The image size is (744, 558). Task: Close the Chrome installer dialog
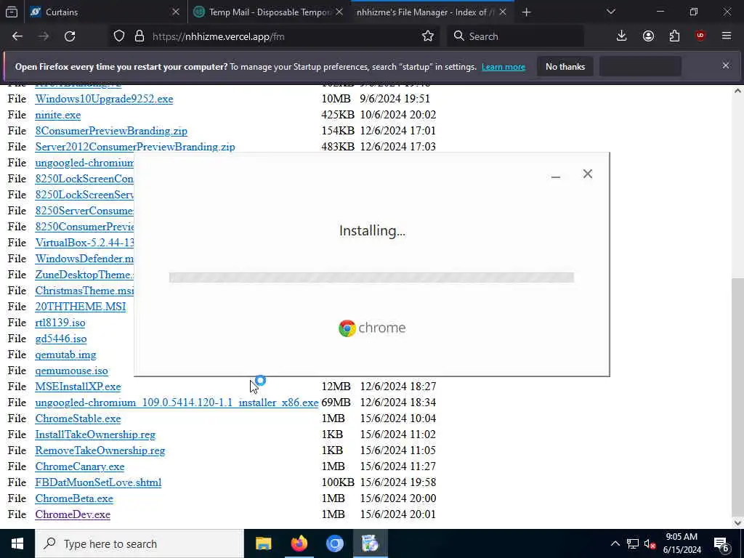587,174
